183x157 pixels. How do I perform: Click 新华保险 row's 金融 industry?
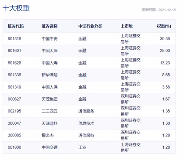coord(82,75)
